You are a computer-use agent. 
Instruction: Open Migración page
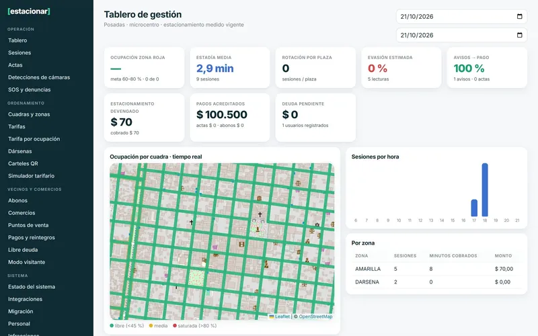click(21, 312)
